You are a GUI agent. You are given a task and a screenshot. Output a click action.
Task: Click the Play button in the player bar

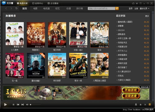pyautogui.click(x=6, y=105)
